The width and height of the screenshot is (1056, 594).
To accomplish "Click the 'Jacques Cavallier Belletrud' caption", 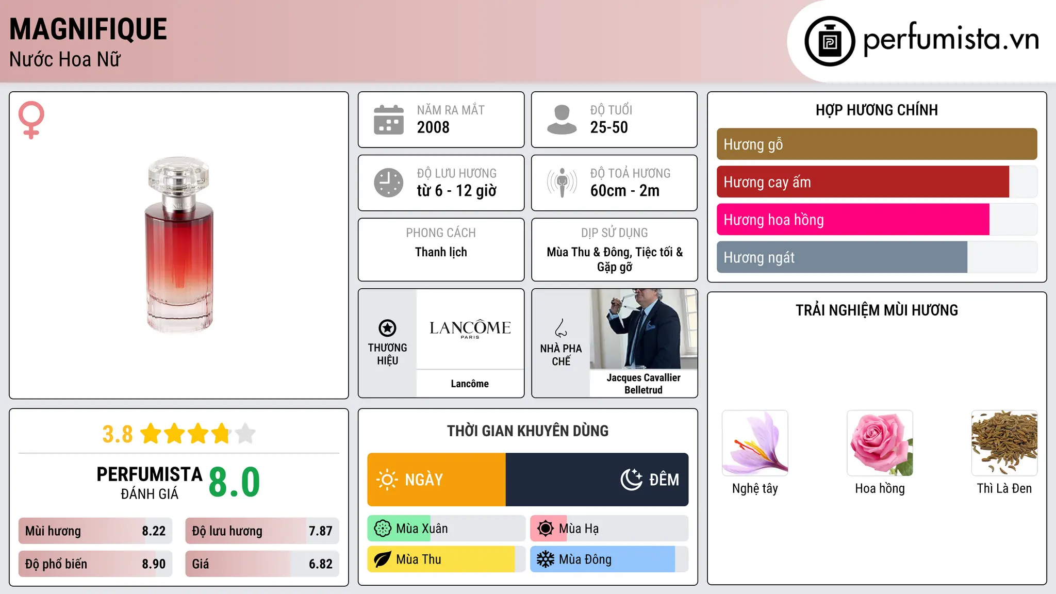I will [643, 384].
